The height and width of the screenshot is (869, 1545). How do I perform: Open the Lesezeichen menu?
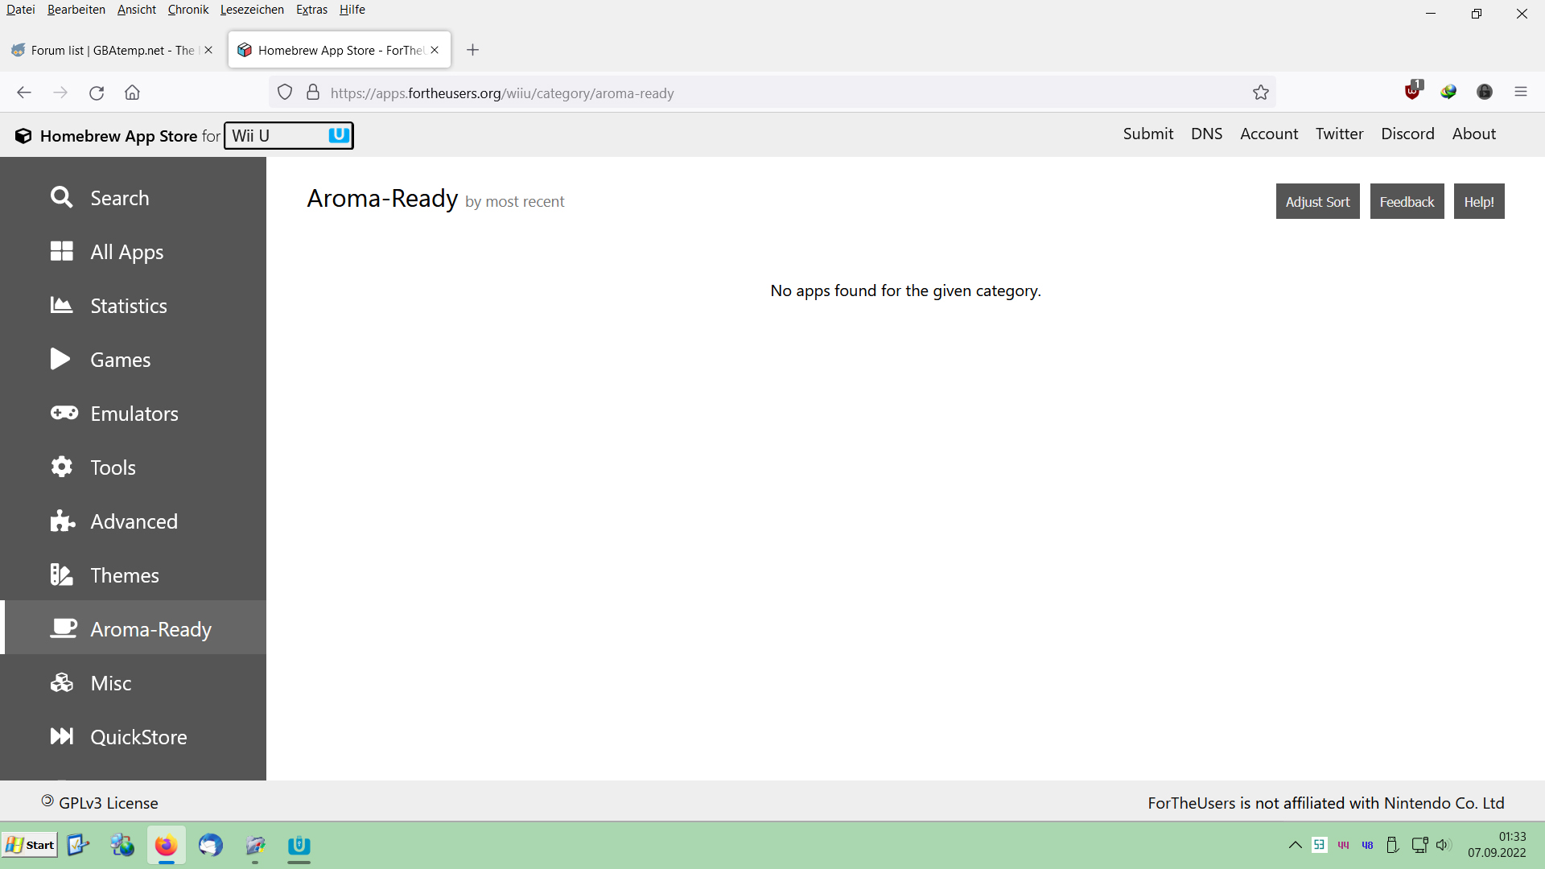tap(252, 10)
